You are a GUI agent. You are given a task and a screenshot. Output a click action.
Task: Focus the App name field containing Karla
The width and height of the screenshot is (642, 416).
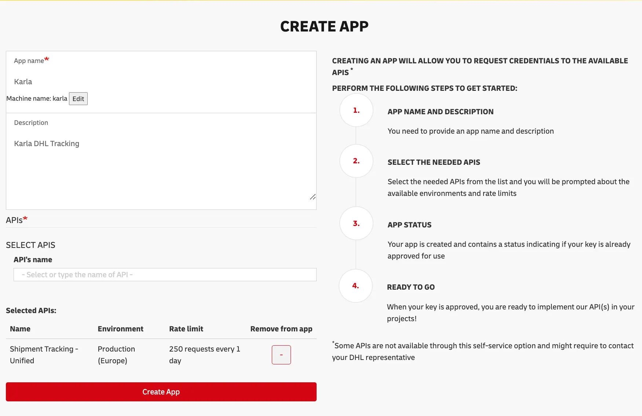(161, 82)
